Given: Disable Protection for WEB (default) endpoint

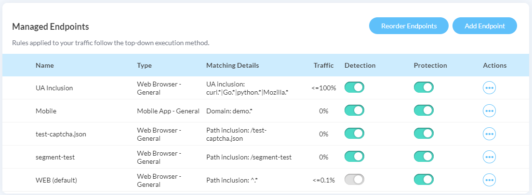Looking at the screenshot, I should 424,180.
